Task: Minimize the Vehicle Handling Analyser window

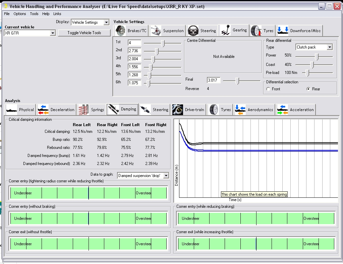Action: click(321, 6)
